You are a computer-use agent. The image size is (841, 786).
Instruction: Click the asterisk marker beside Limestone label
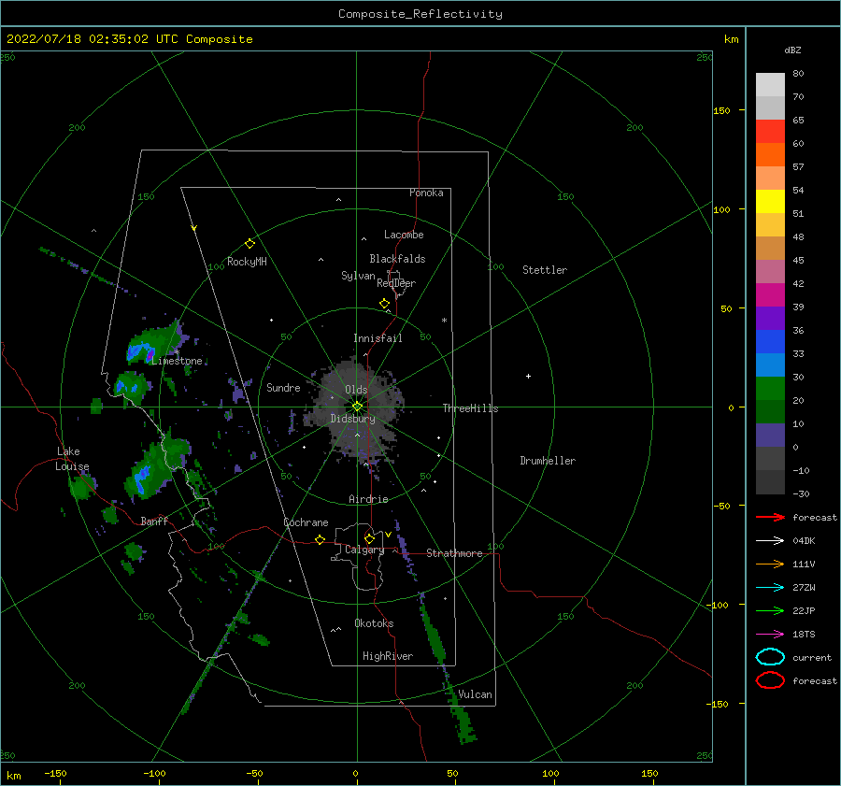click(177, 352)
